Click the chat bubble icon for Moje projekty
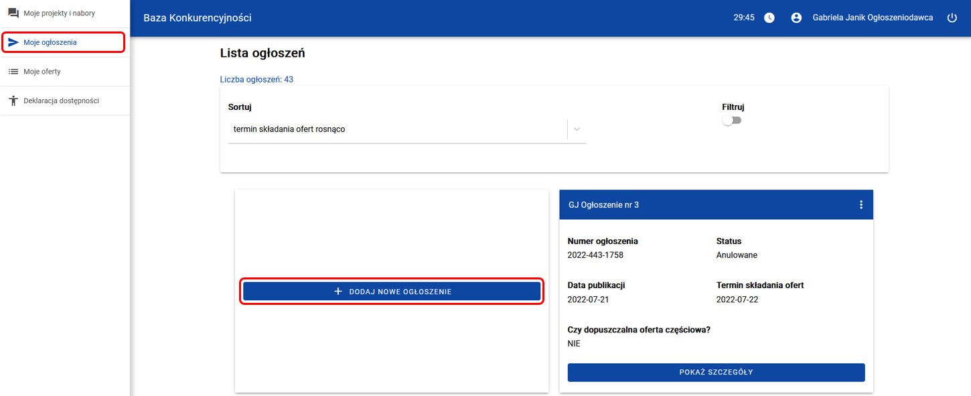Screen dimensions: 971x396 (x=13, y=13)
